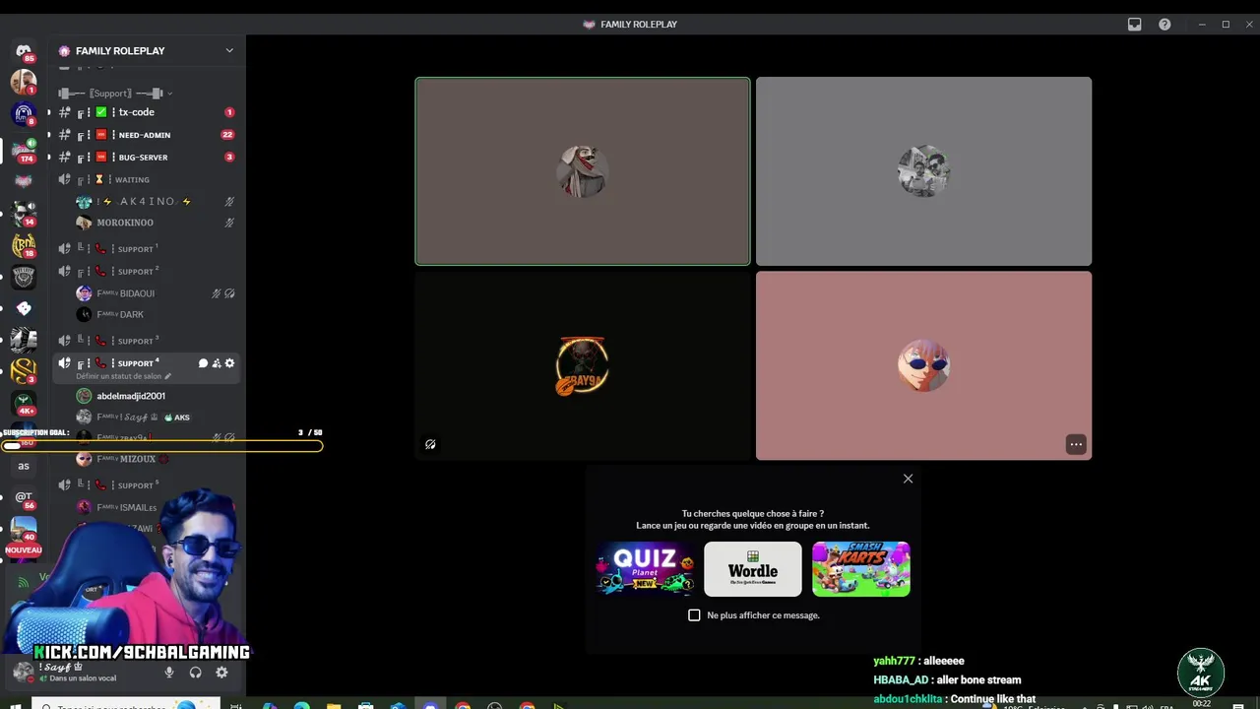The image size is (1260, 709).
Task: Toggle microphone mute in user panel
Action: pos(169,673)
